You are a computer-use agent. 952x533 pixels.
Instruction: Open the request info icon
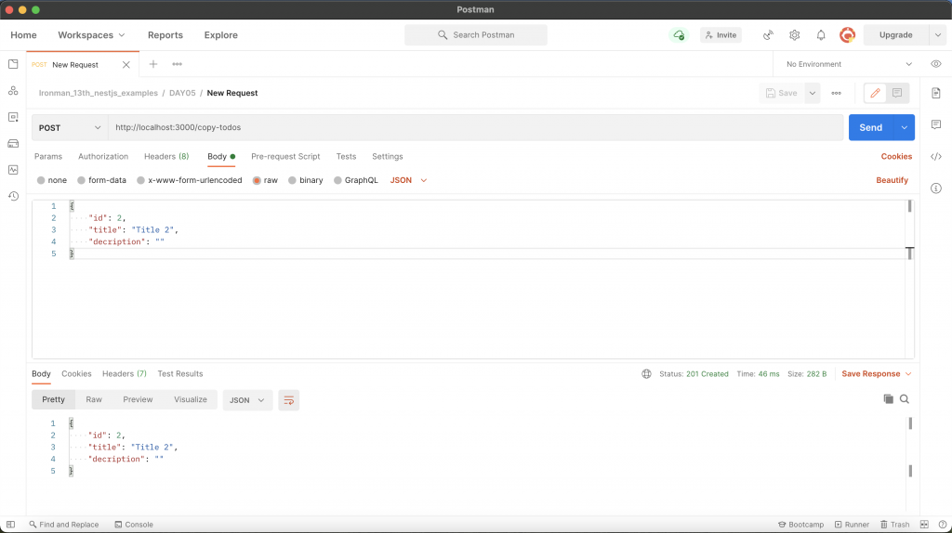[936, 188]
